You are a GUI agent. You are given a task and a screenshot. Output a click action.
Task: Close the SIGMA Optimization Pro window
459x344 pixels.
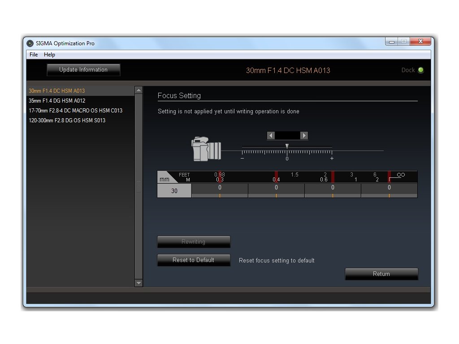tap(420, 42)
